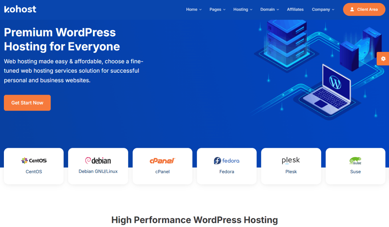Expand the Hosting menu chevron
The width and height of the screenshot is (389, 227).
(251, 10)
